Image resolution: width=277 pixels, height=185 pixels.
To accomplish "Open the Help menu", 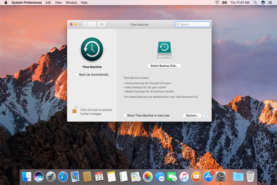I will point(84,2).
